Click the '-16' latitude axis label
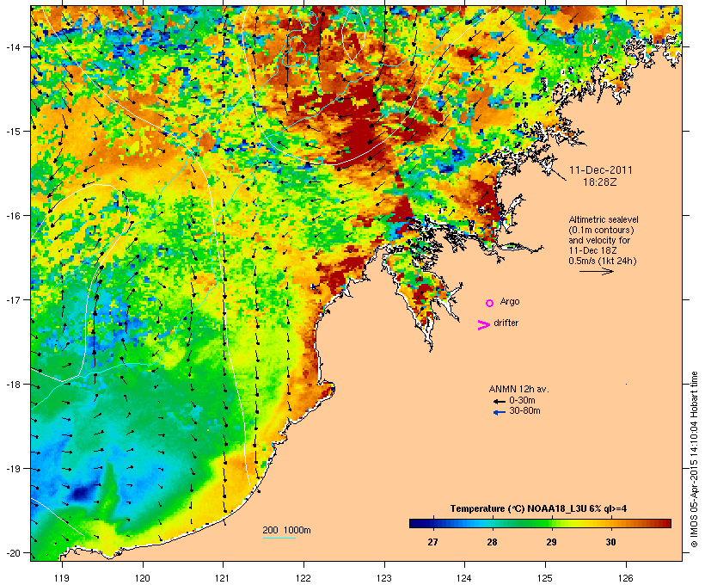This screenshot has height=585, width=705. tap(13, 216)
